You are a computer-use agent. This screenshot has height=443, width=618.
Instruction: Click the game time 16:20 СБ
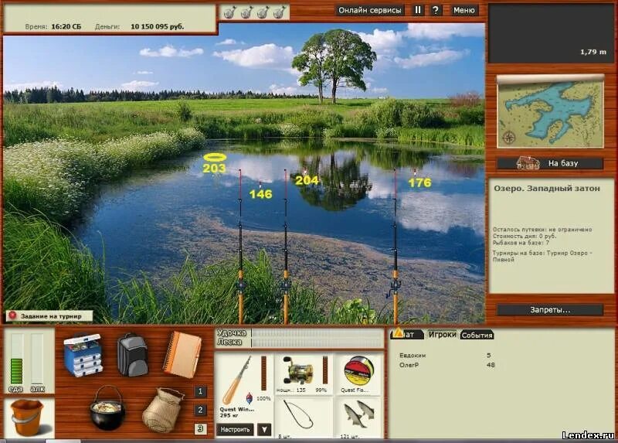[x=66, y=26]
